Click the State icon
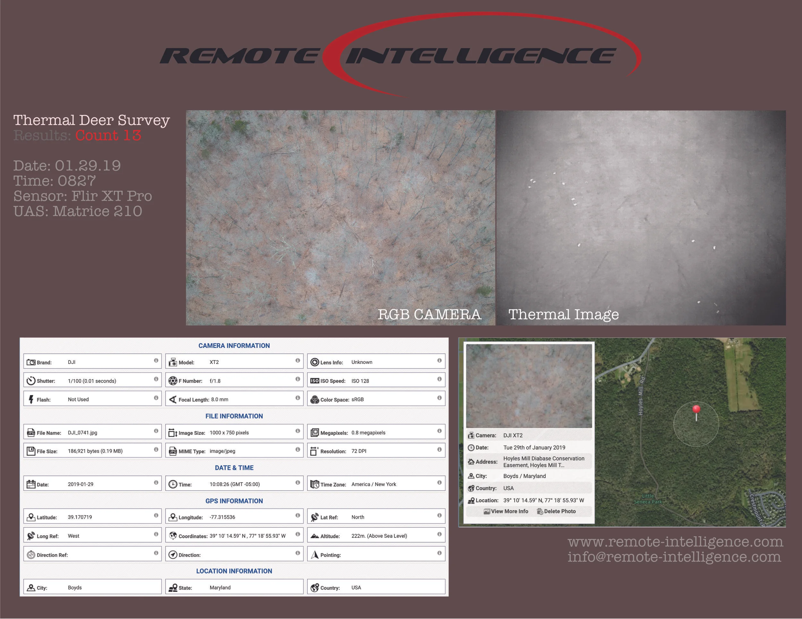This screenshot has height=619, width=802. (x=173, y=588)
